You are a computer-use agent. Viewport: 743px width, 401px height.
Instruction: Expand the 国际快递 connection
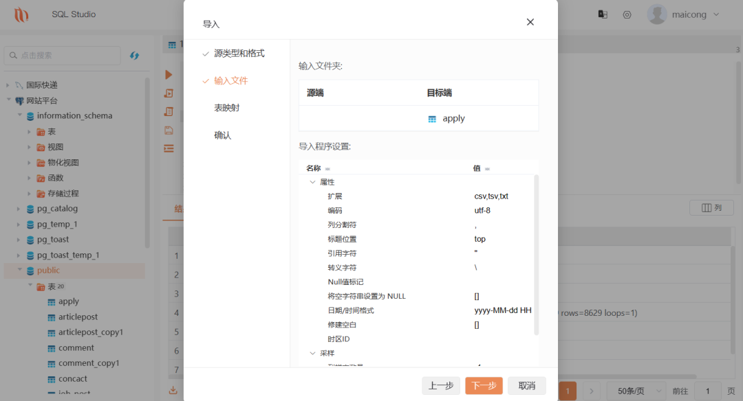(x=8, y=85)
